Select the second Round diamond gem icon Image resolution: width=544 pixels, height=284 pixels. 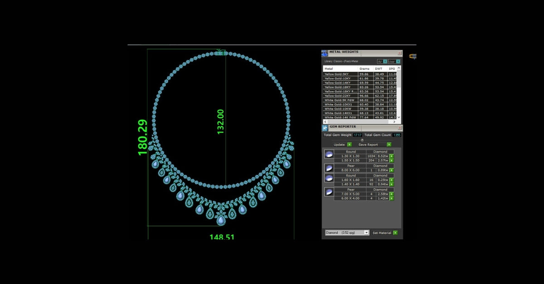coord(329,178)
